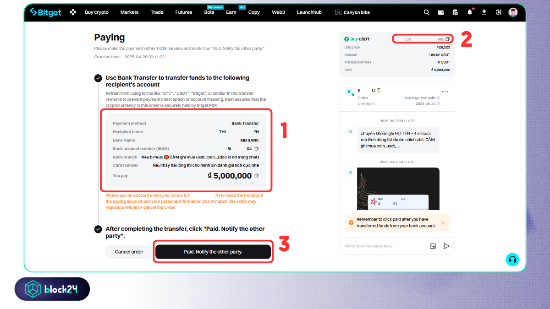The height and width of the screenshot is (309, 550).
Task: Open the Trade menu
Action: (x=157, y=12)
